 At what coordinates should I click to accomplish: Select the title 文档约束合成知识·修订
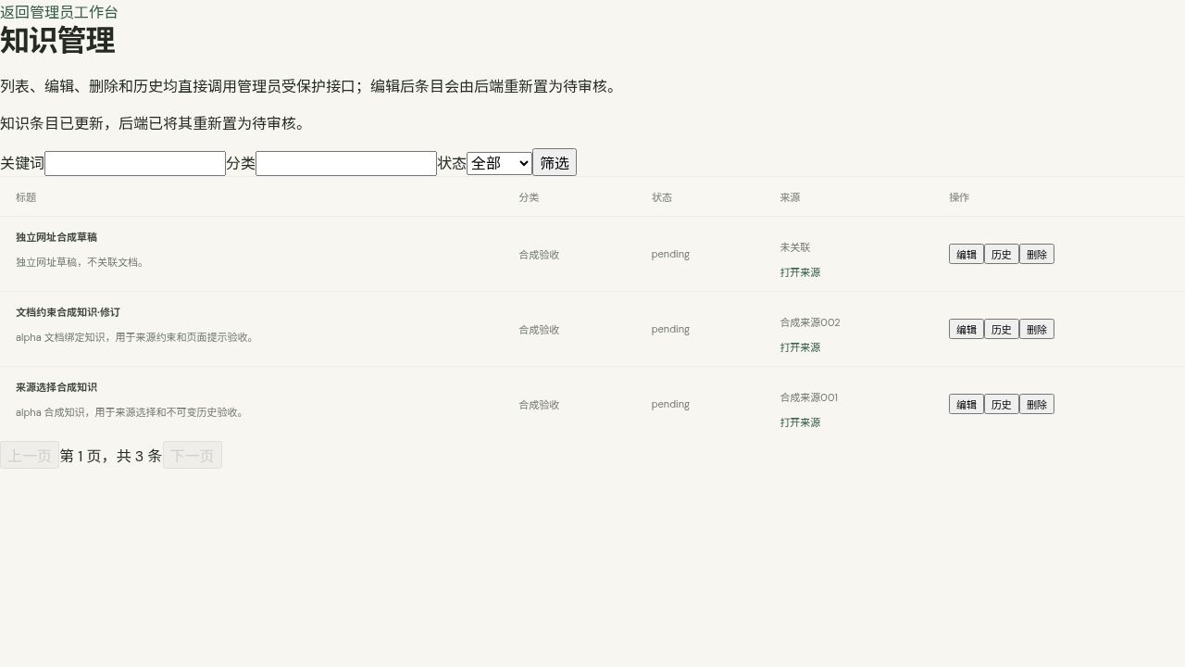pos(68,312)
